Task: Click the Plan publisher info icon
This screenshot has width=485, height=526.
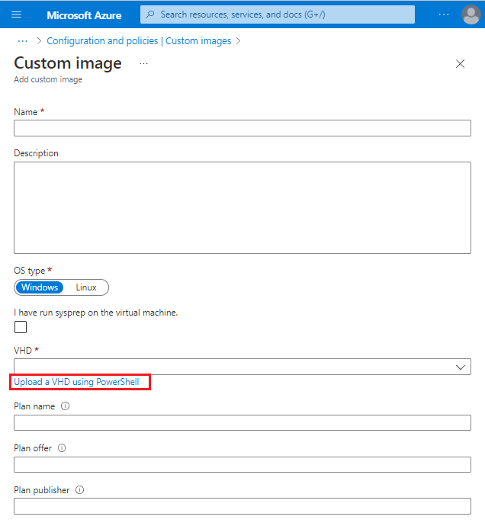Action: pyautogui.click(x=79, y=490)
